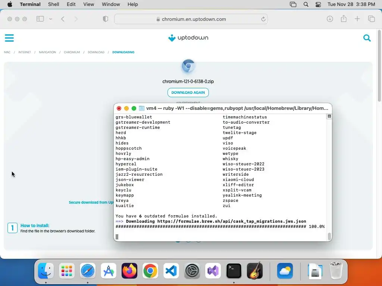
Task: Open the Terminal app menu
Action: tap(30, 4)
